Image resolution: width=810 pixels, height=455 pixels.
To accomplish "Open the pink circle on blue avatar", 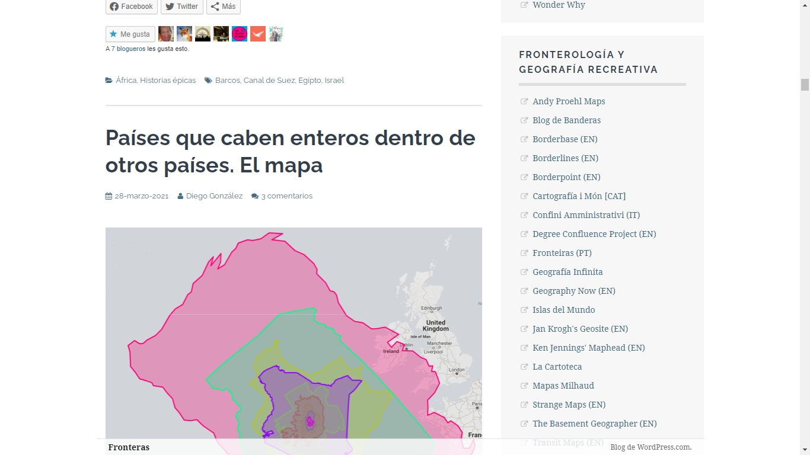I will pos(240,34).
